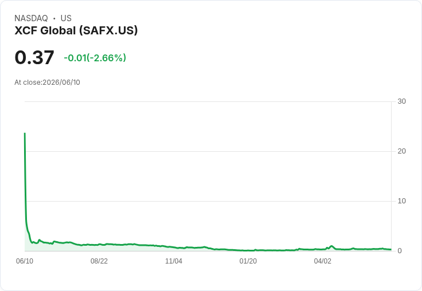Click the current price 0.37
The width and height of the screenshot is (422, 291).
[x=34, y=57]
